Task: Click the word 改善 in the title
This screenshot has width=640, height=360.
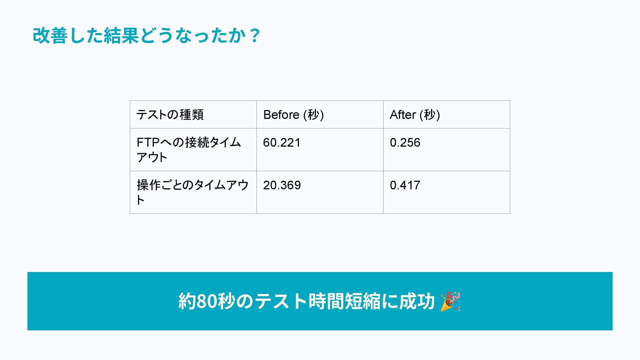Action: [x=50, y=35]
